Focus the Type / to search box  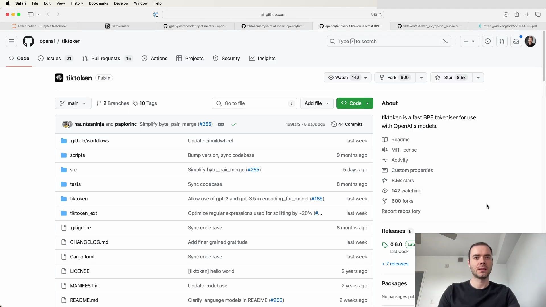tap(389, 41)
